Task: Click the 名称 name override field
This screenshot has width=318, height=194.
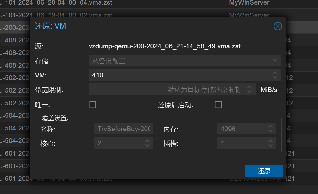Action: (x=123, y=129)
